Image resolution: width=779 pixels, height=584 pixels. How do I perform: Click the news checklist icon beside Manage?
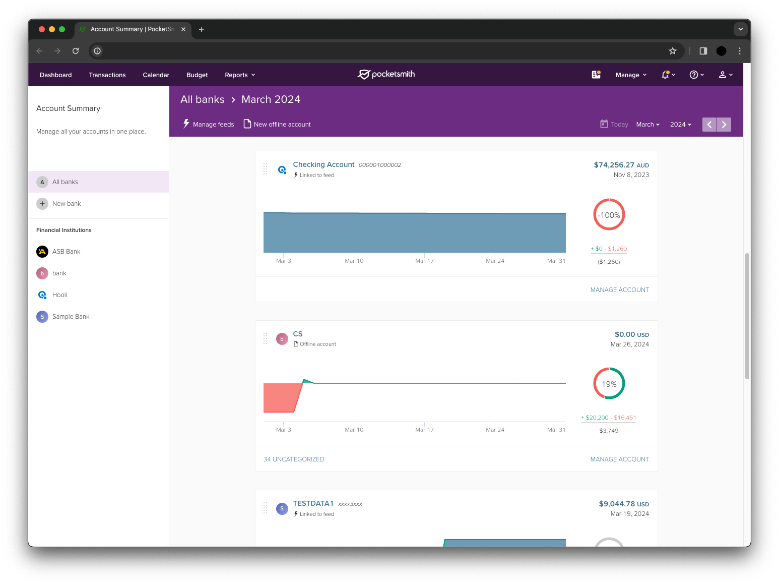click(596, 75)
